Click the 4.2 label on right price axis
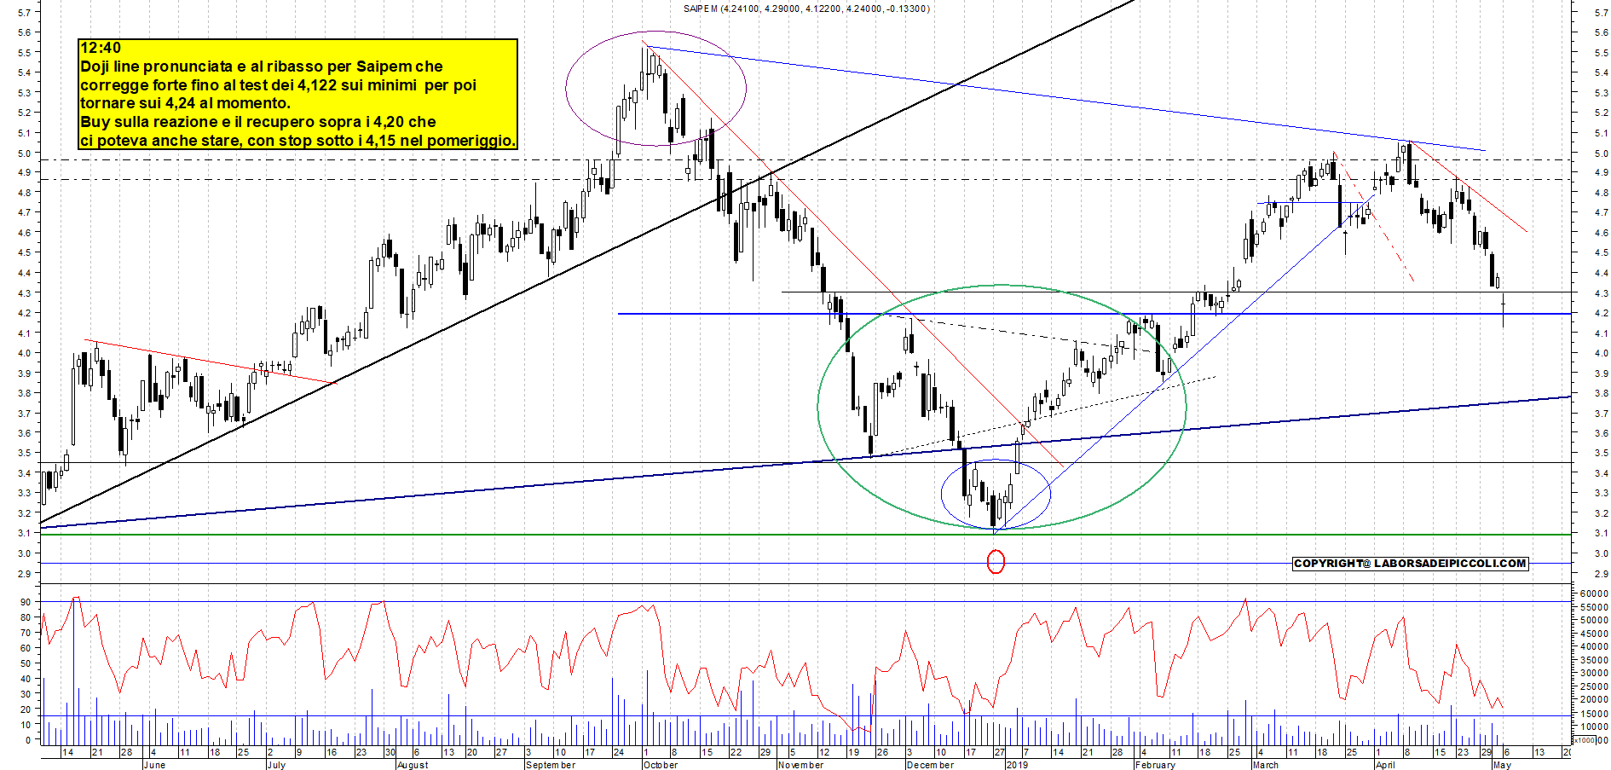Image resolution: width=1611 pixels, height=770 pixels. pyautogui.click(x=1601, y=313)
